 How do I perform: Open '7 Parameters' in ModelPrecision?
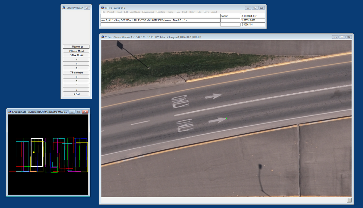76,73
